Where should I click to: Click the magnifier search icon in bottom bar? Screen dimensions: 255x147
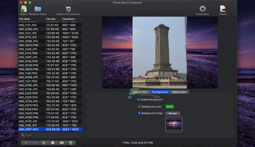[53, 143]
